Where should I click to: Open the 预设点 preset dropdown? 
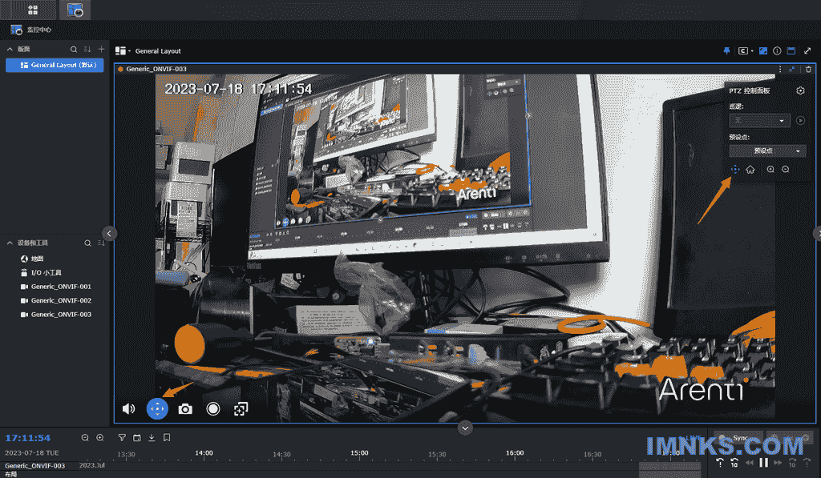click(767, 151)
